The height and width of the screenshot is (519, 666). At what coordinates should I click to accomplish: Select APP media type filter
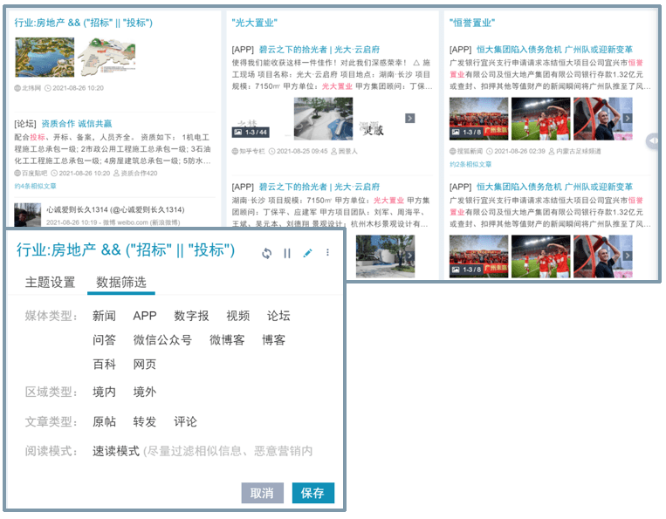145,316
